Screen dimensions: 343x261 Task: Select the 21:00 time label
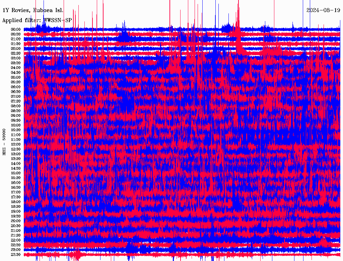(x=16, y=231)
